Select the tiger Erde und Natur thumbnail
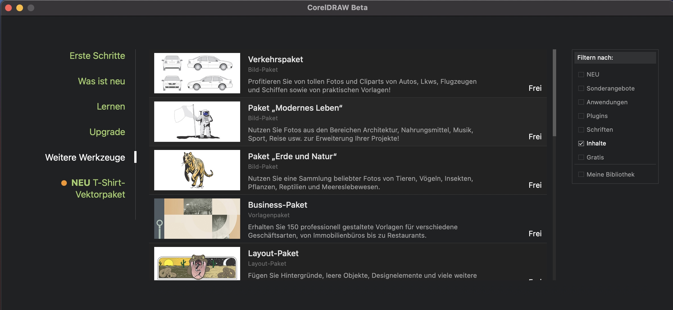 point(197,170)
